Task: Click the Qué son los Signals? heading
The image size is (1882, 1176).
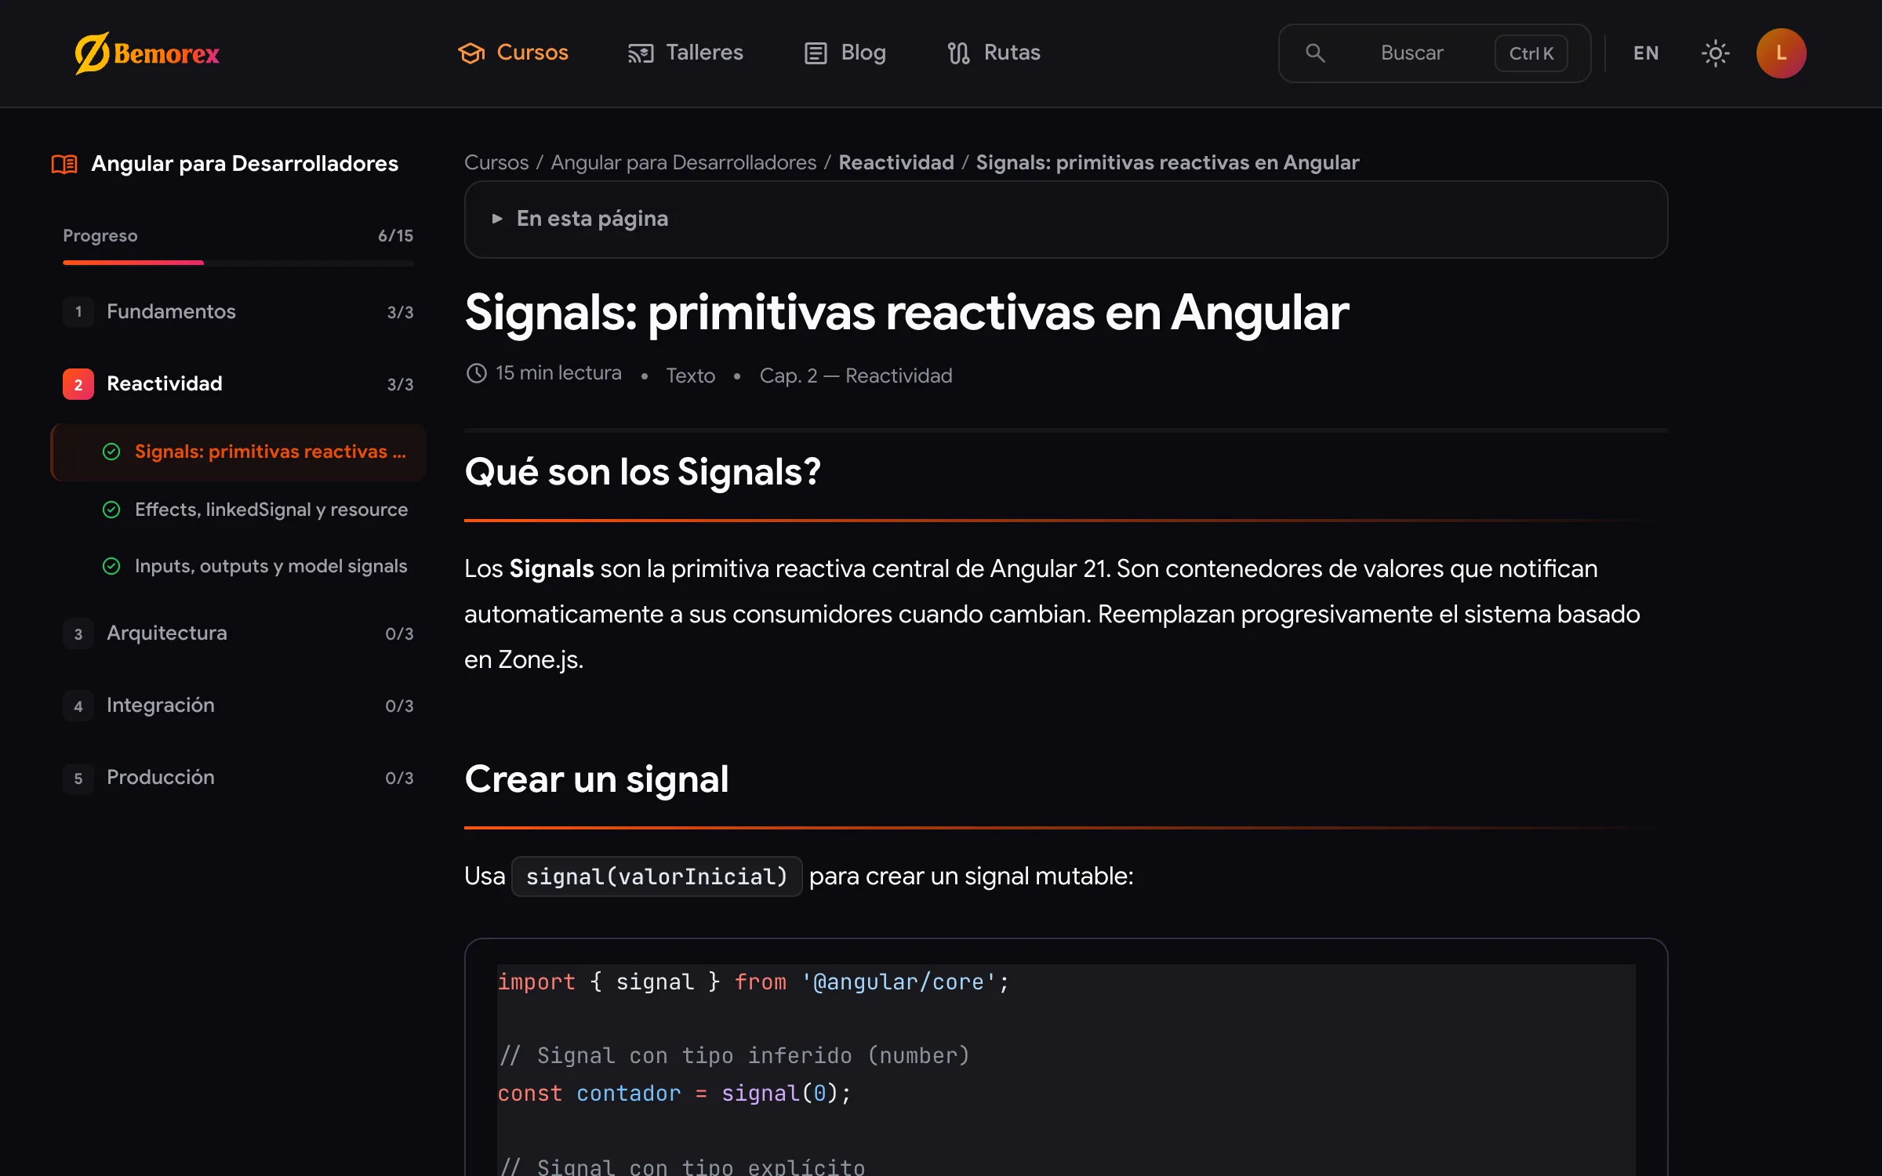Action: click(x=642, y=473)
